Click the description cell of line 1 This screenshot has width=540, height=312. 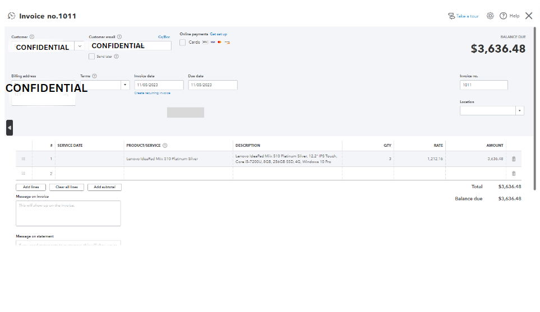288,159
